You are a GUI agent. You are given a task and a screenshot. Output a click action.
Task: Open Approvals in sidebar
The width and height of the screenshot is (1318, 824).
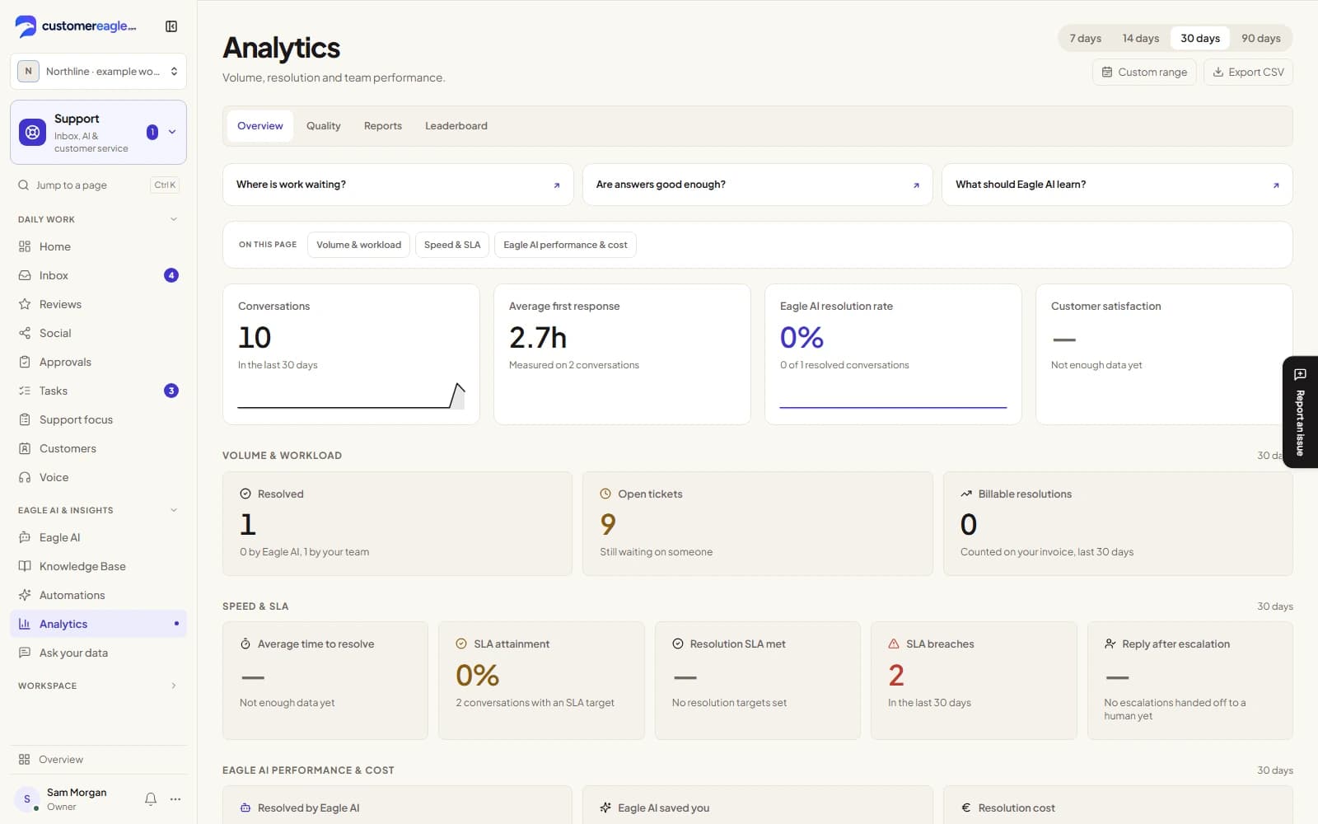98,362
